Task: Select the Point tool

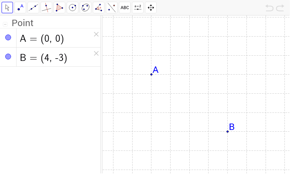Action: [x=20, y=8]
